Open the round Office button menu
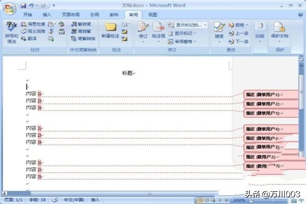The image size is (306, 204). (10, 9)
